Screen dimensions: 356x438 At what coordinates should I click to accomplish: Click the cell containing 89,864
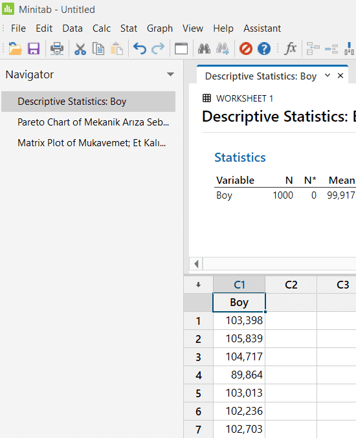click(x=239, y=375)
